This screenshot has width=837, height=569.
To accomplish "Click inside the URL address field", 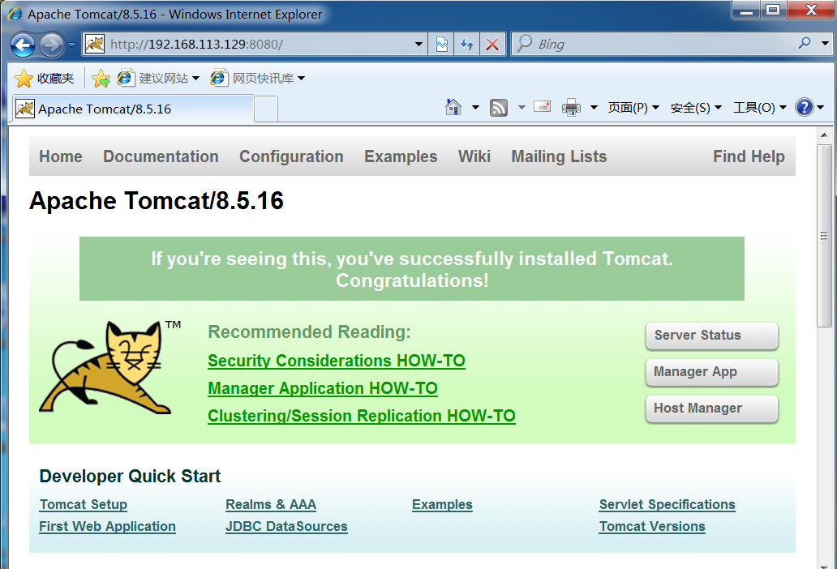I will (243, 44).
